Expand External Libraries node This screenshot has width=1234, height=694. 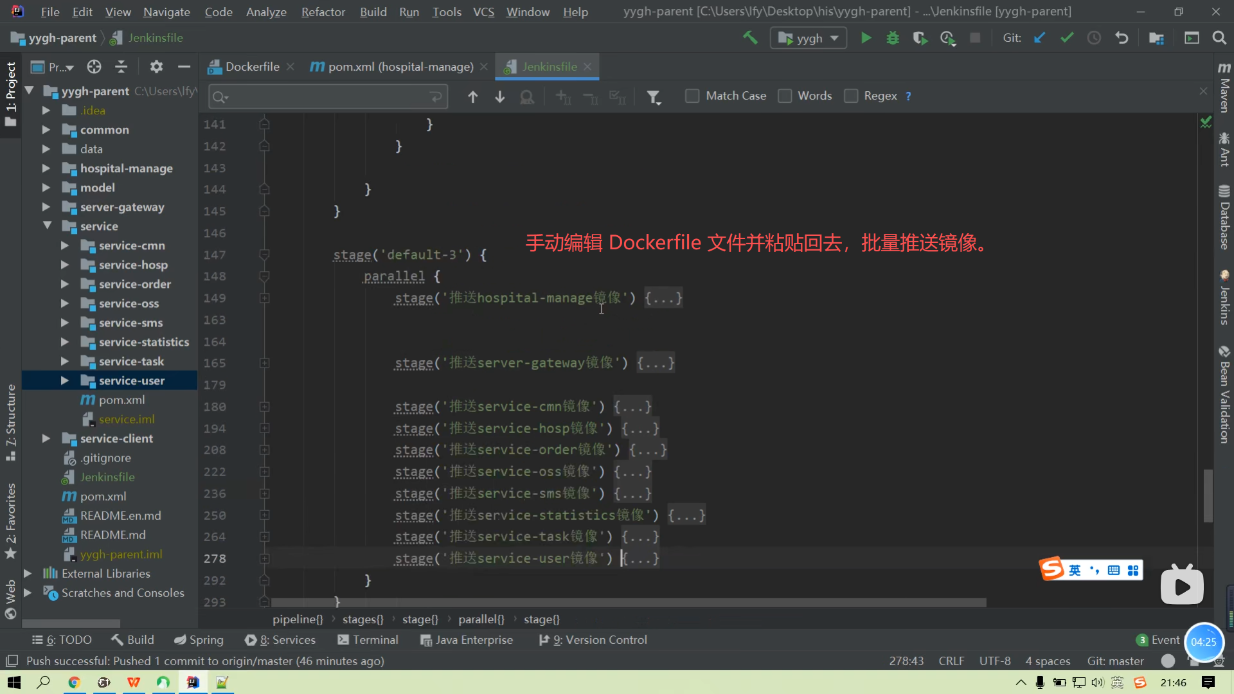tap(28, 573)
